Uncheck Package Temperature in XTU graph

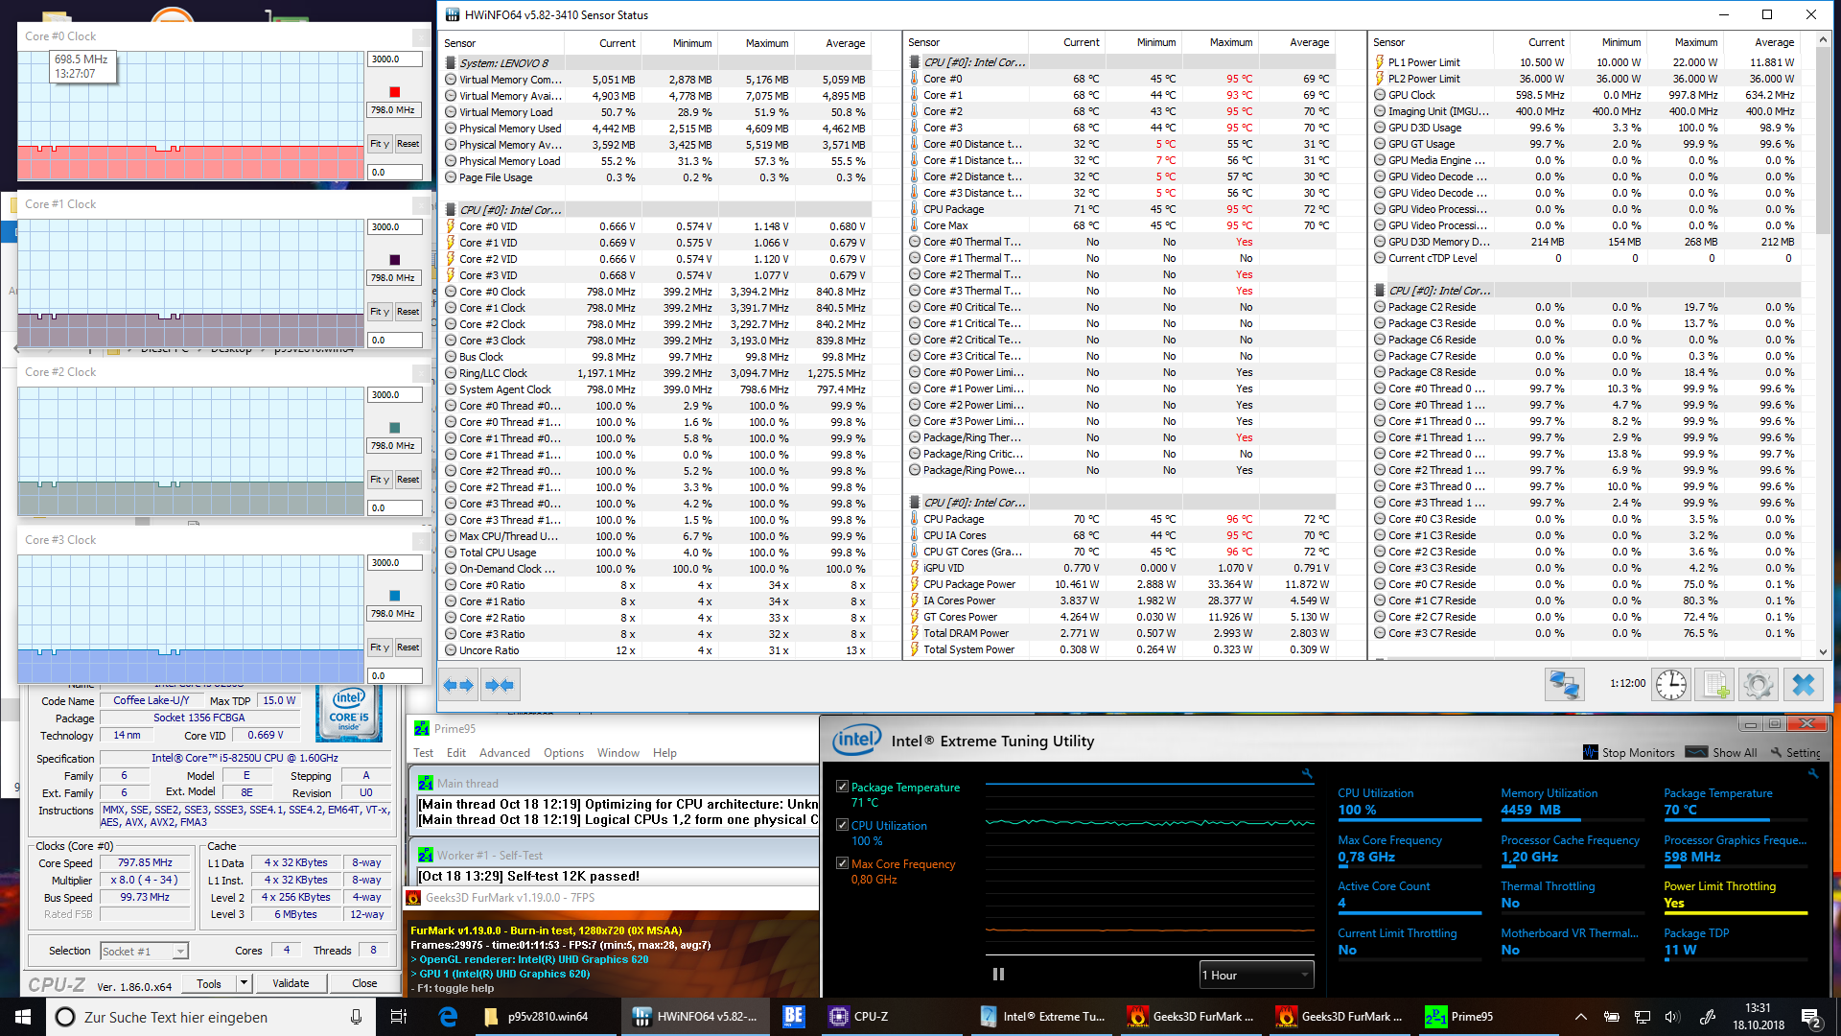point(842,788)
